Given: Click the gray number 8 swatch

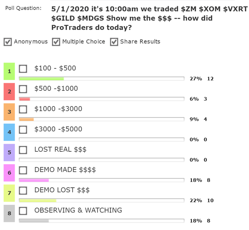Looking at the screenshot, I should click(x=9, y=213).
